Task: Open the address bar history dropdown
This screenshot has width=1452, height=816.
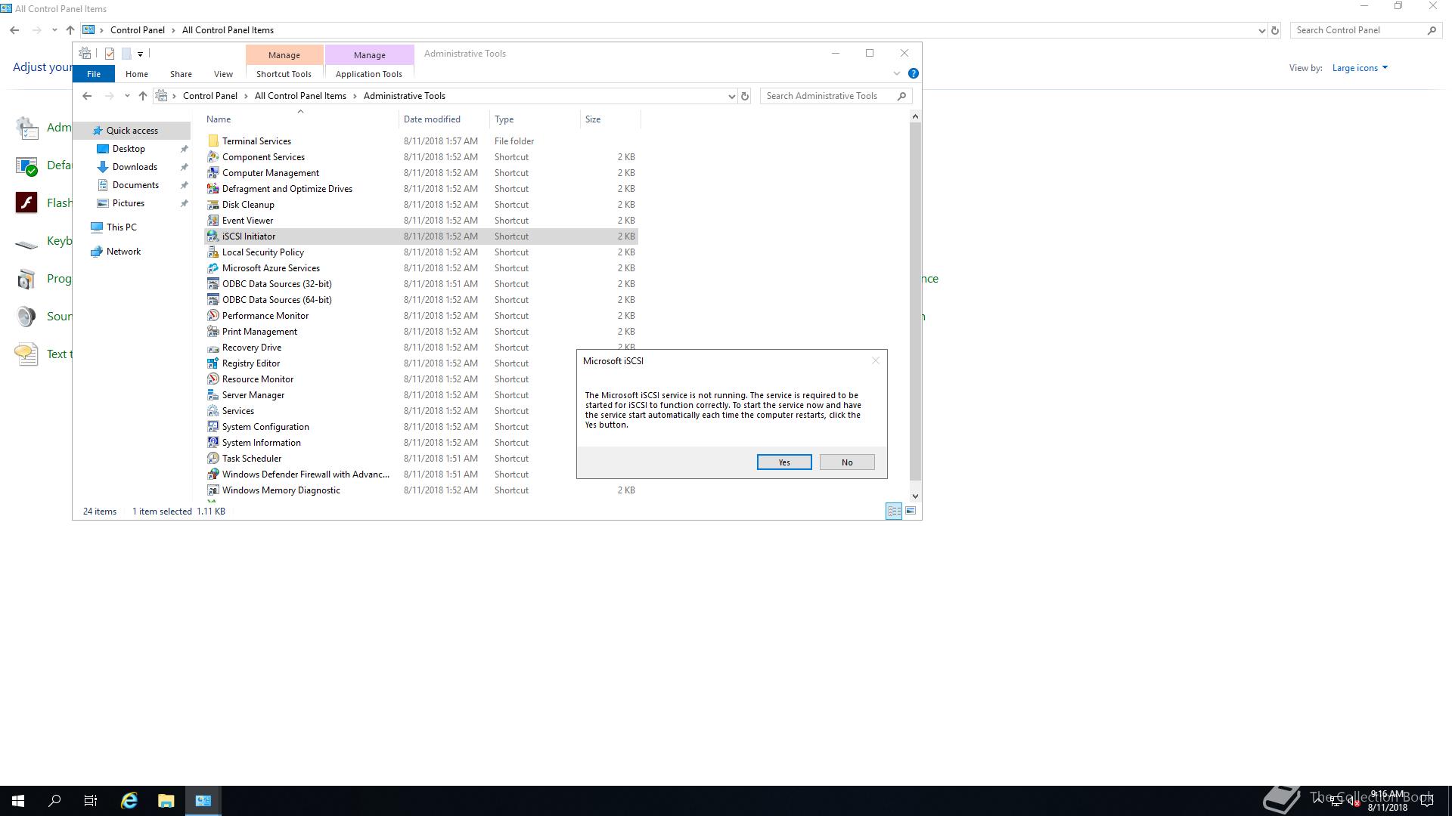Action: [731, 96]
